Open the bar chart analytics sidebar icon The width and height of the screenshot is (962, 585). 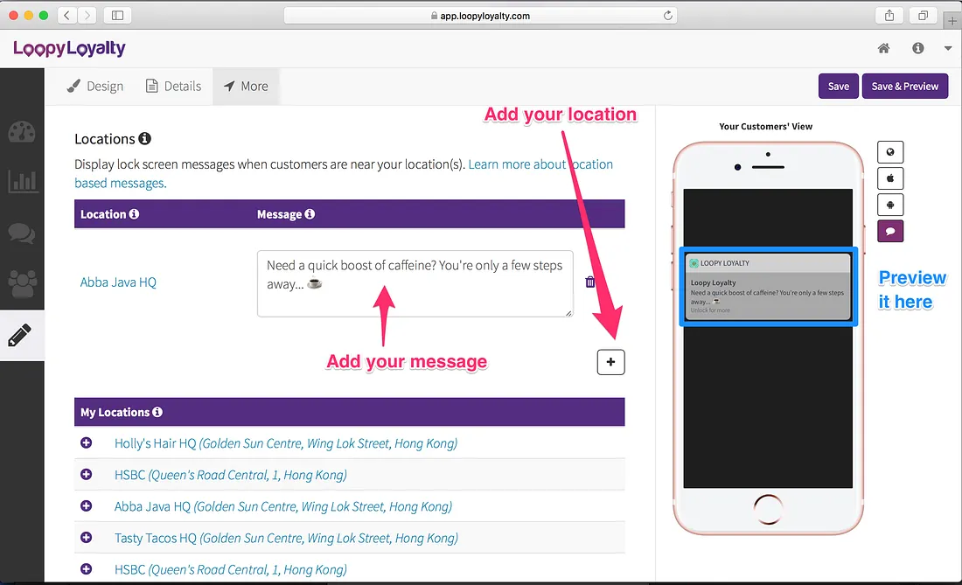tap(23, 182)
